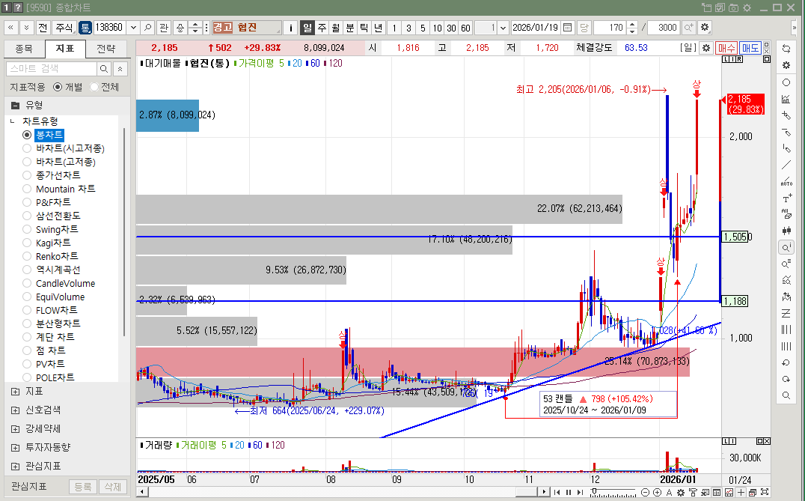The image size is (805, 501).
Task: Switch to the 지표 tab
Action: pos(64,49)
